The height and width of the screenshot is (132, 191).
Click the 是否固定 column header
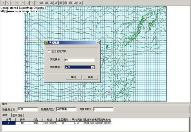[x=63, y=120]
